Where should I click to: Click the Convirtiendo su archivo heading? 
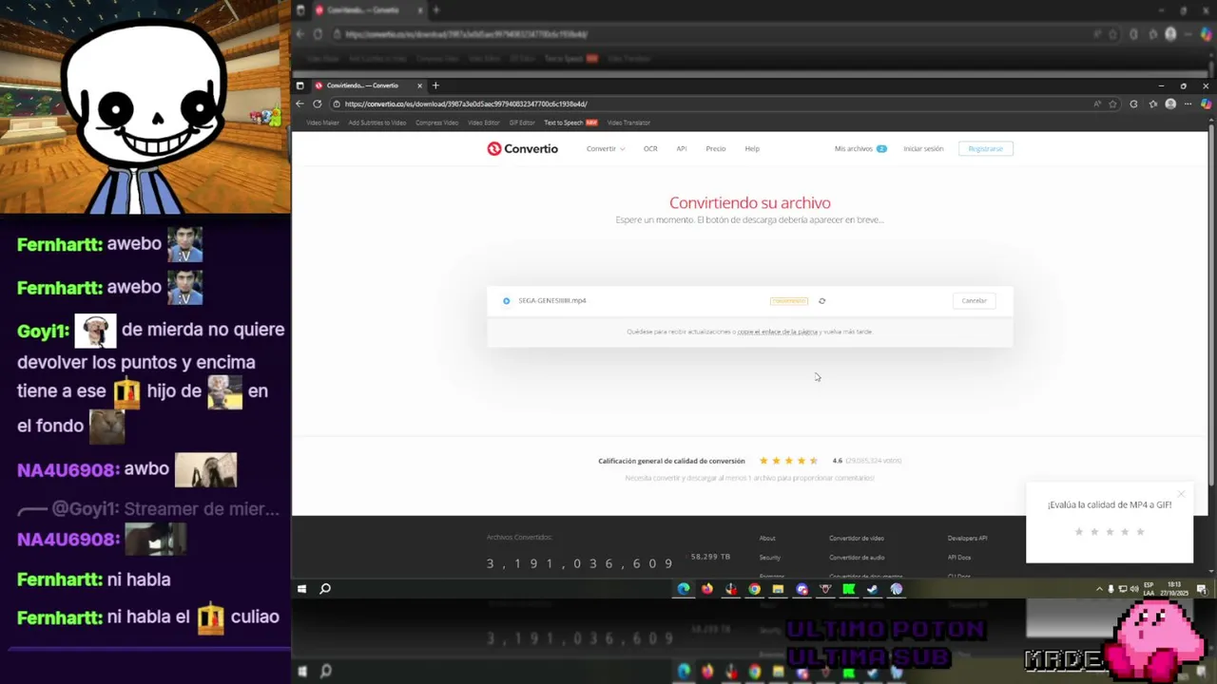[750, 203]
